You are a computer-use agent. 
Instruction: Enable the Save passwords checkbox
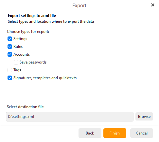point(16,62)
